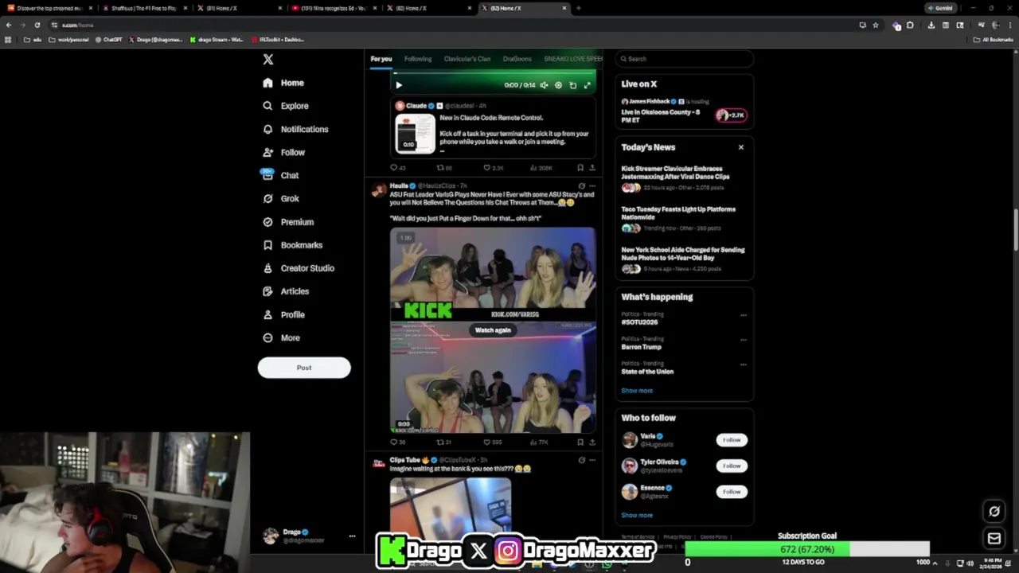Image resolution: width=1019 pixels, height=573 pixels.
Task: Follow the Essence account
Action: pos(732,492)
